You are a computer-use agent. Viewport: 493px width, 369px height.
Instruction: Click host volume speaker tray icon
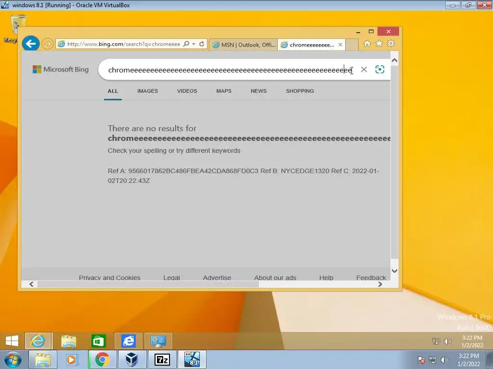(x=444, y=360)
